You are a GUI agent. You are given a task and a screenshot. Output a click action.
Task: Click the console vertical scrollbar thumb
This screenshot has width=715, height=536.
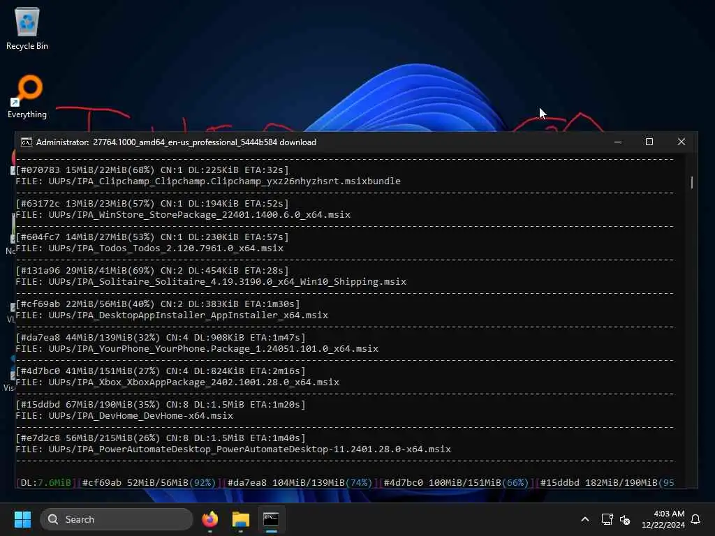pyautogui.click(x=692, y=182)
